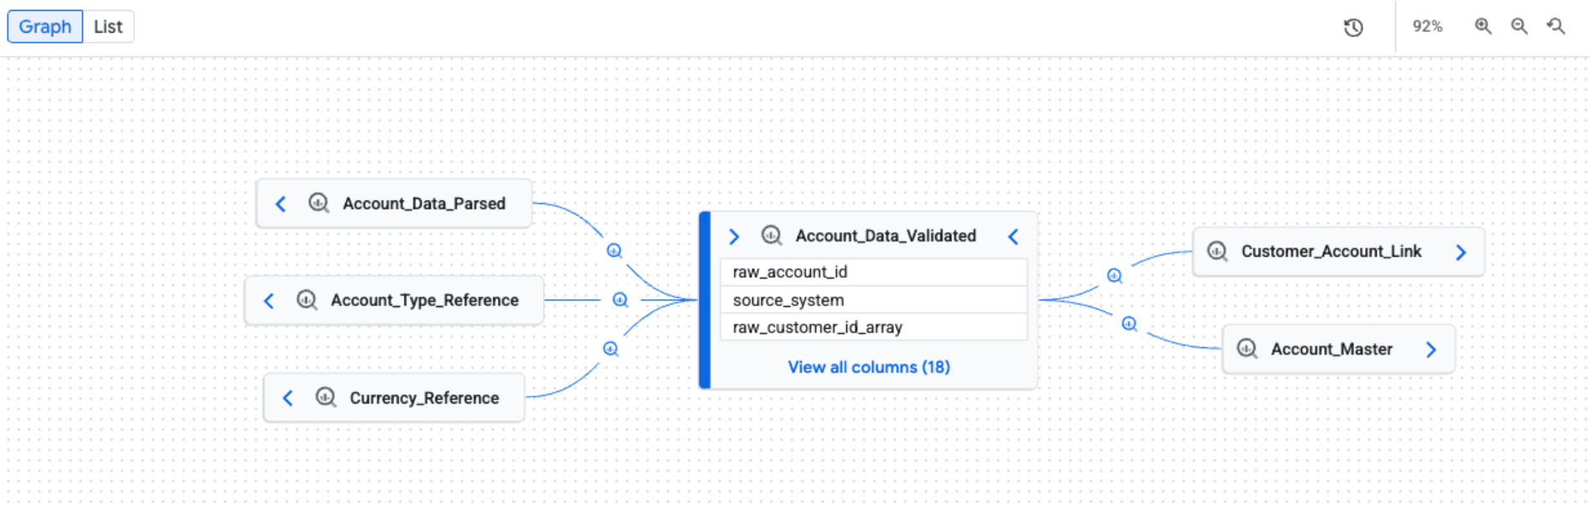Viewport: 1590px width, 510px height.
Task: Inspect the edge icon between Currency_Reference and Account_Data_Validated
Action: [610, 347]
